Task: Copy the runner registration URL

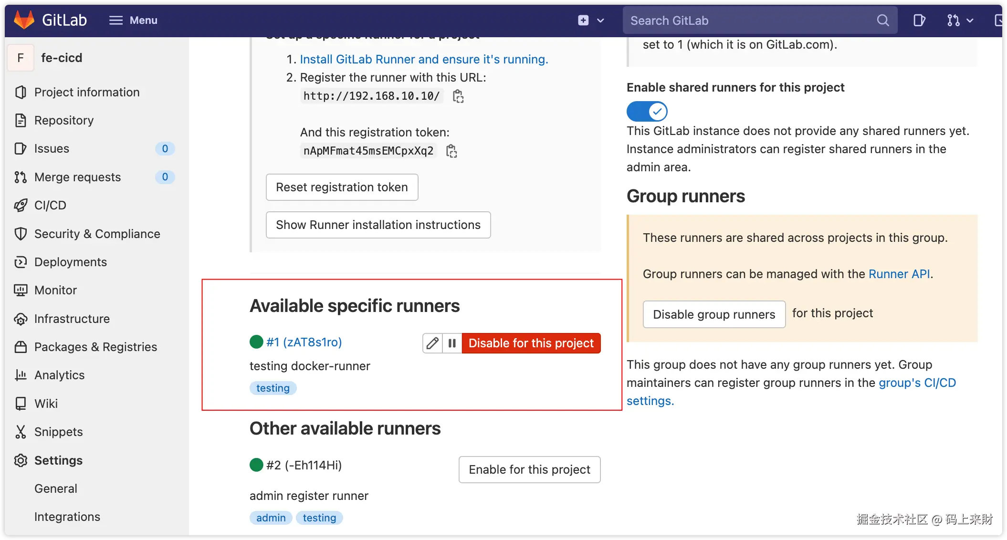Action: pyautogui.click(x=458, y=96)
